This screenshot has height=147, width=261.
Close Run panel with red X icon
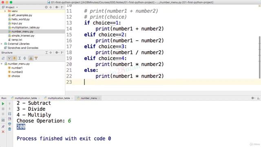coord(3,132)
